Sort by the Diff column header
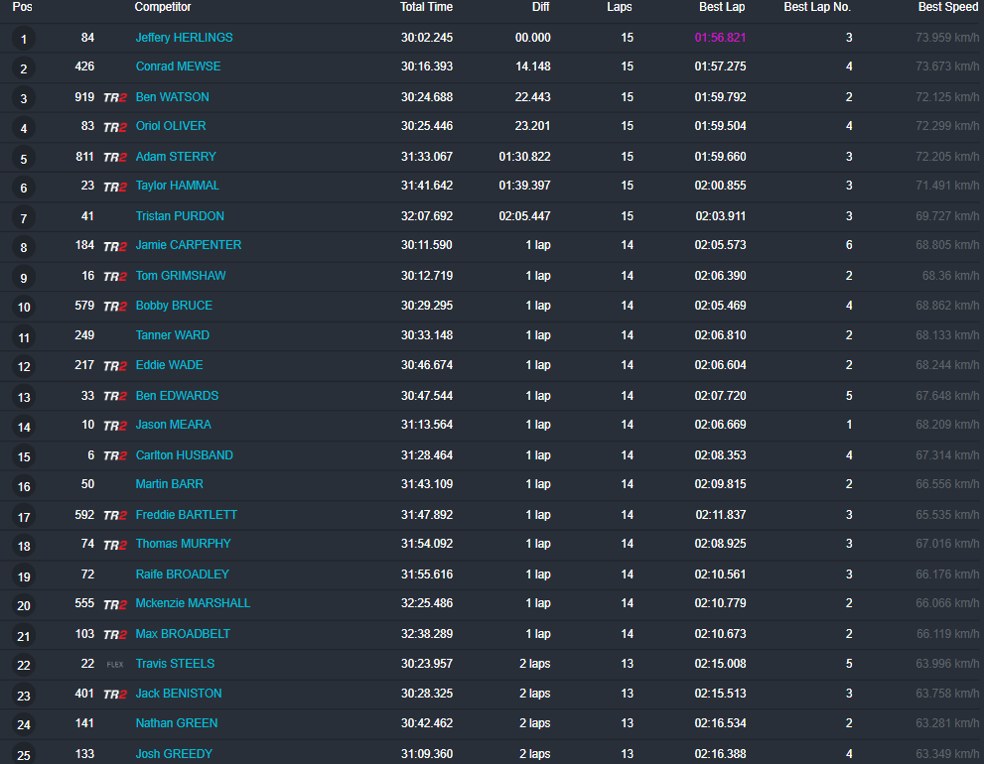The image size is (984, 764). (541, 7)
